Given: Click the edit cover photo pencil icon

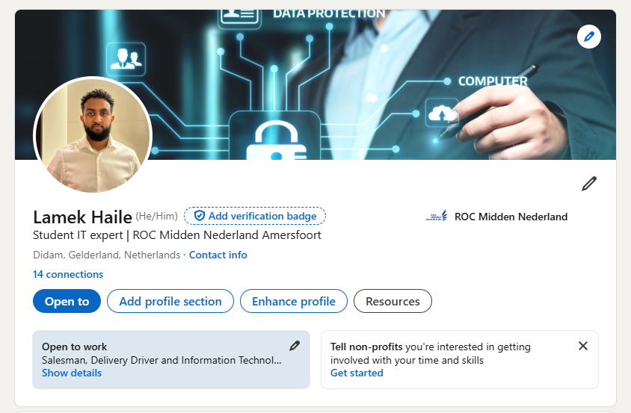Looking at the screenshot, I should point(589,36).
